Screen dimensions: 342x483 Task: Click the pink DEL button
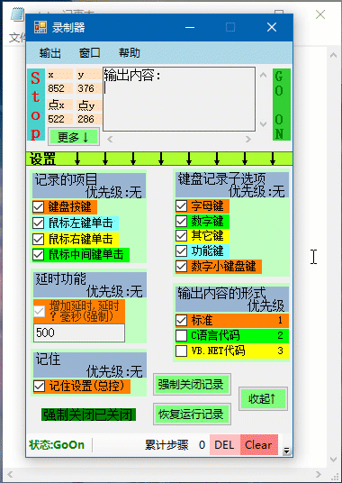[x=225, y=445]
